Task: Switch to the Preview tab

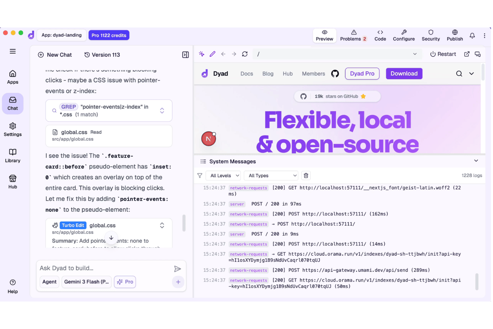Action: (x=324, y=35)
